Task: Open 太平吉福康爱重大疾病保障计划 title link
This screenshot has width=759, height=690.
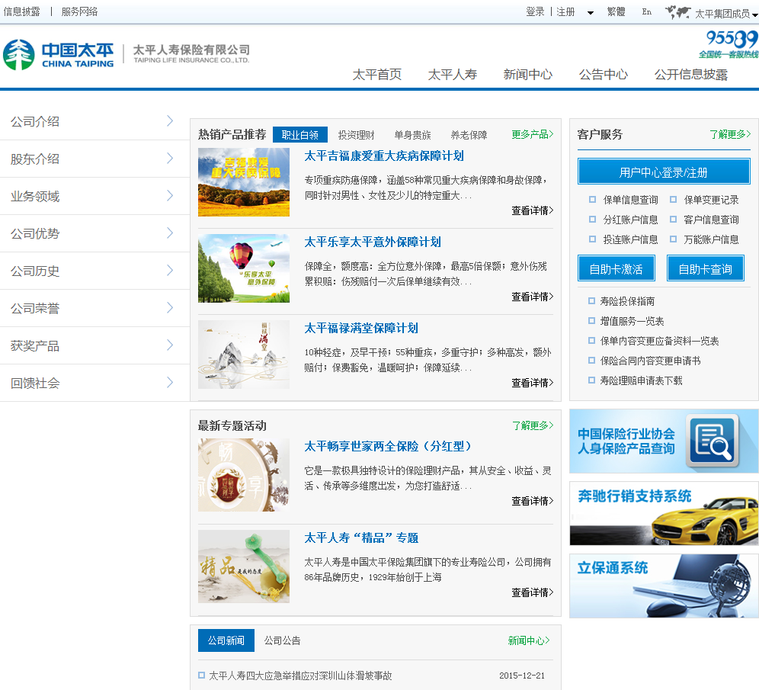Action: [384, 156]
